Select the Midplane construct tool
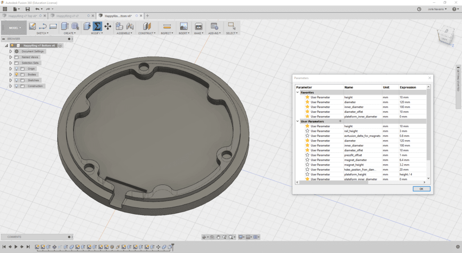Image resolution: width=462 pixels, height=253 pixels. coord(147,26)
